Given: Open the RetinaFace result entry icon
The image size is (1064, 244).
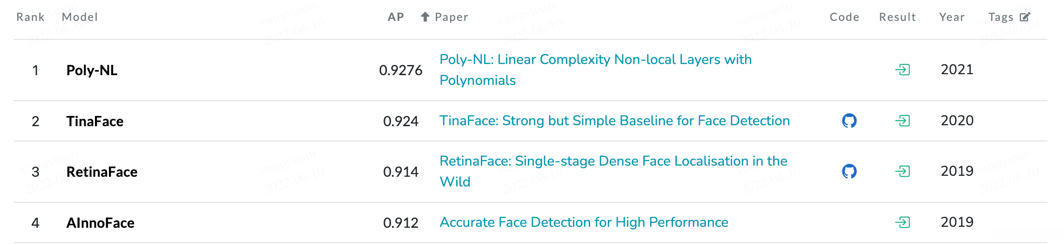Looking at the screenshot, I should 902,172.
